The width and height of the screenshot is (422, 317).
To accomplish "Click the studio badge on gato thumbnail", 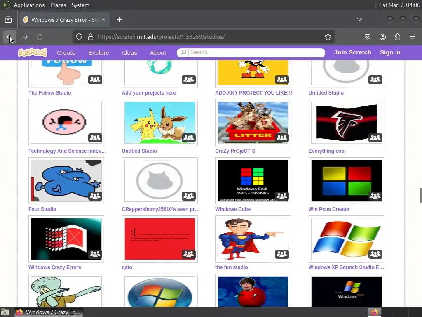I will tap(188, 254).
